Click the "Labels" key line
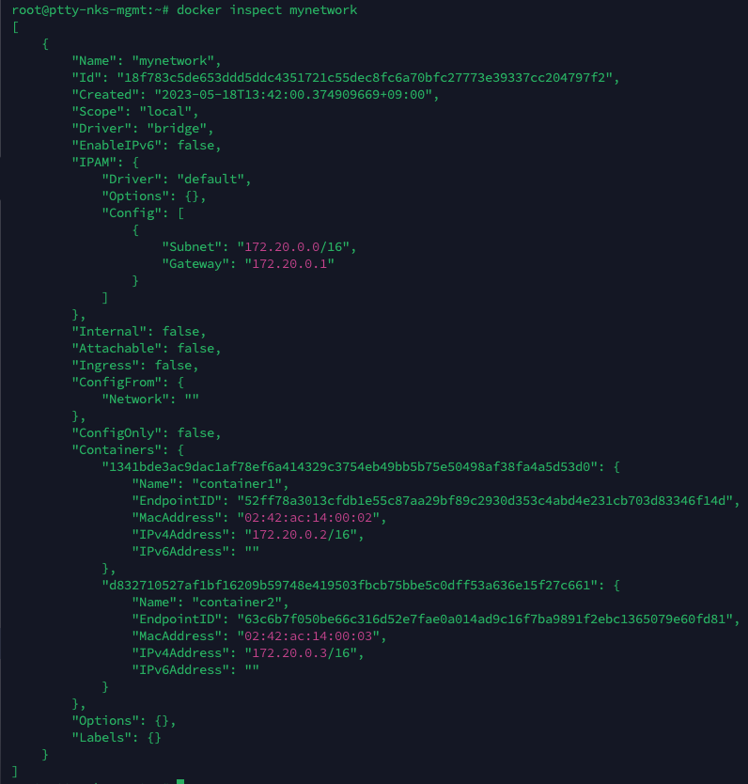This screenshot has width=748, height=784. (117, 738)
